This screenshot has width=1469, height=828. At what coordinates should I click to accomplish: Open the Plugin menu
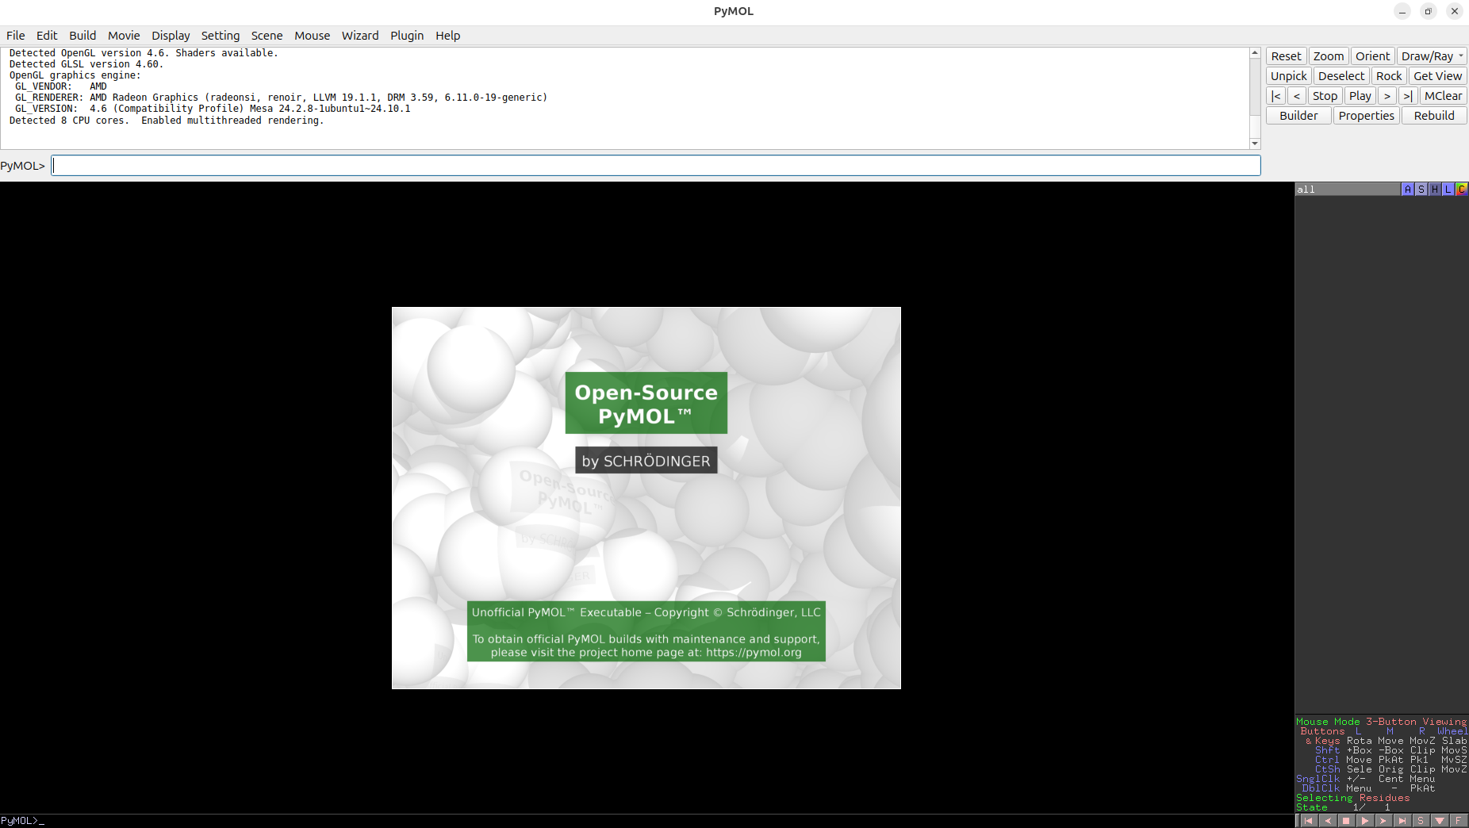tap(407, 36)
